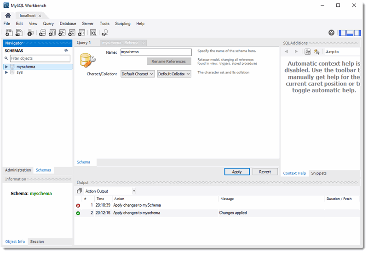Toggle the right sidebar panel visibility

(x=357, y=33)
